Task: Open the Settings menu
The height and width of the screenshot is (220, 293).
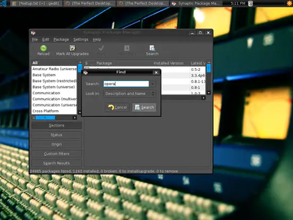Action: tap(81, 39)
